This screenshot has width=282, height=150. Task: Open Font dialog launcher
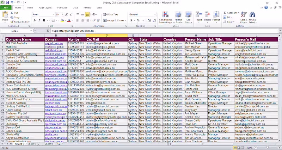[72, 26]
